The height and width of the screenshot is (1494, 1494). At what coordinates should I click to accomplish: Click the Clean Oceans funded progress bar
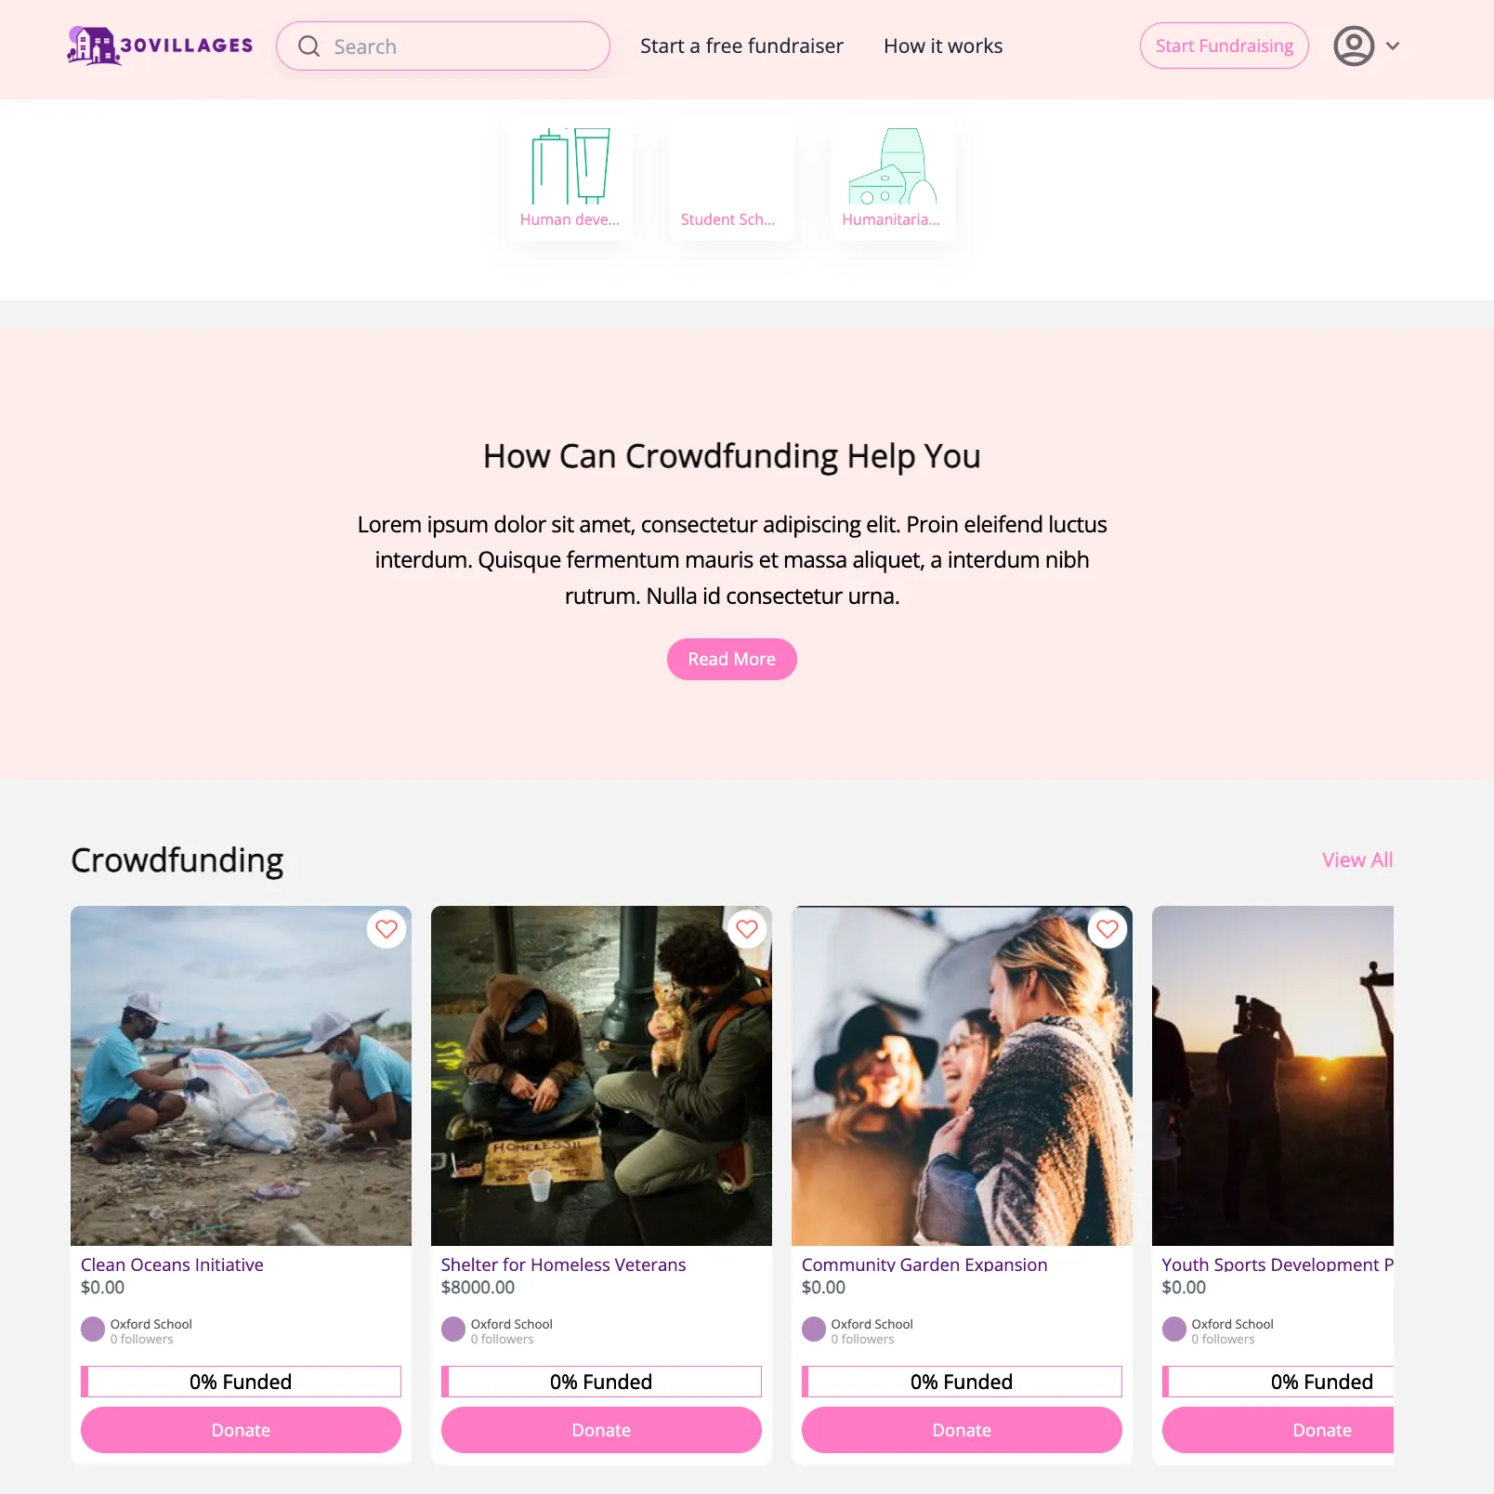(241, 1382)
